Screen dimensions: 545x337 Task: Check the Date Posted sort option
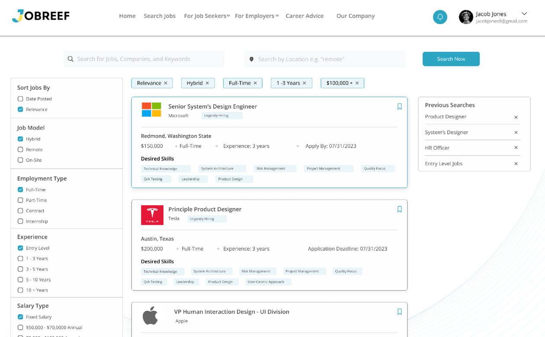(x=20, y=99)
